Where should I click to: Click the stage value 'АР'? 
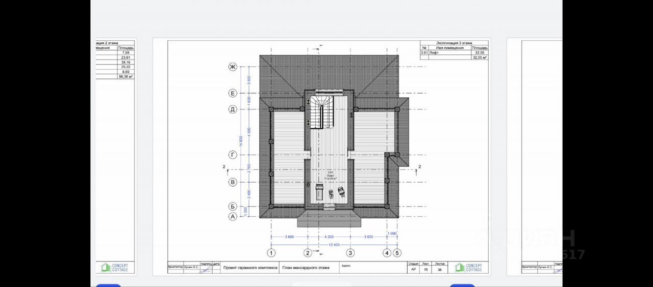(x=413, y=271)
